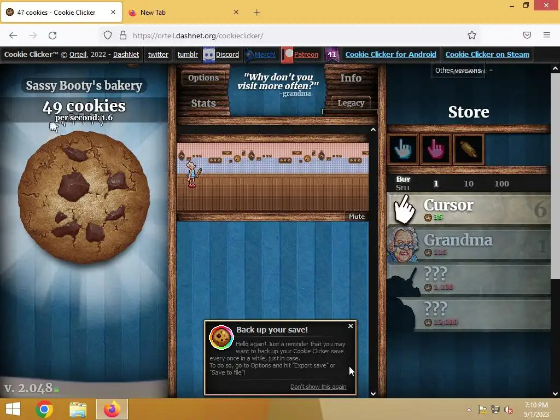Click the Firefox taskbar icon
The image size is (560, 420).
coord(112,409)
